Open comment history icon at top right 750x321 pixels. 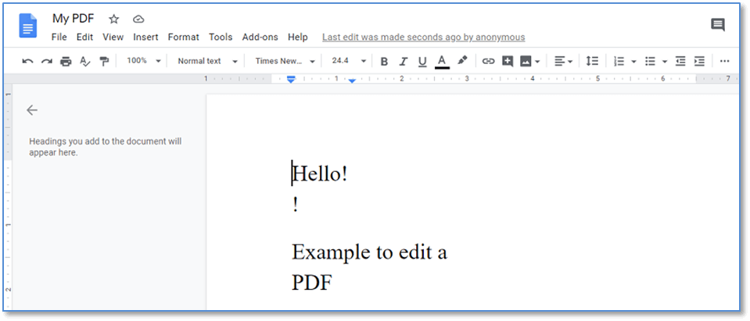tap(717, 25)
